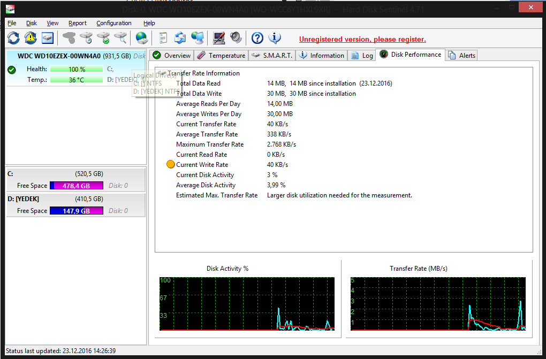Open the View menu
Image resolution: width=546 pixels, height=359 pixels.
52,23
